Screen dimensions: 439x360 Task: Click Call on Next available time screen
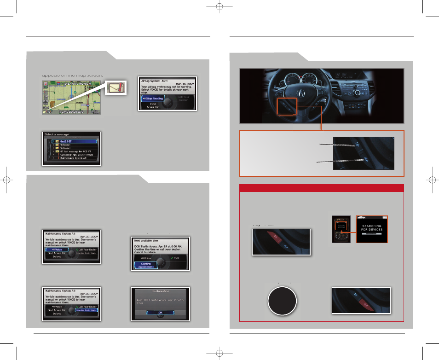(x=175, y=258)
